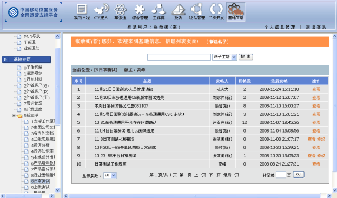Click the page icon beside 4投诉分析
The image size is (337, 198).
(26, 146)
